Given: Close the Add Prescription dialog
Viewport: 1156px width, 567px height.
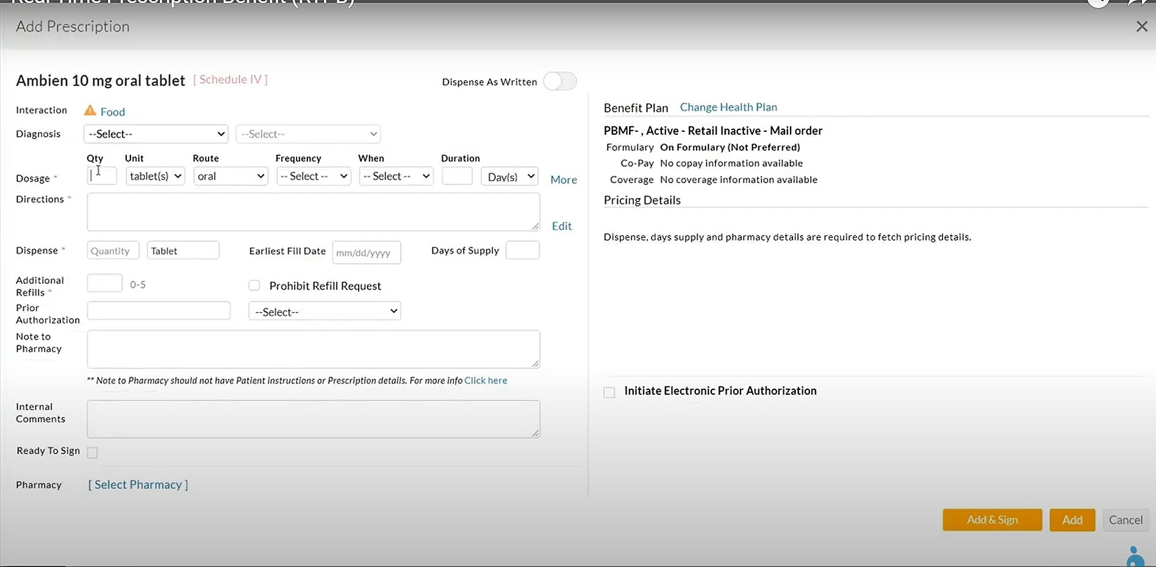Looking at the screenshot, I should pos(1141,26).
